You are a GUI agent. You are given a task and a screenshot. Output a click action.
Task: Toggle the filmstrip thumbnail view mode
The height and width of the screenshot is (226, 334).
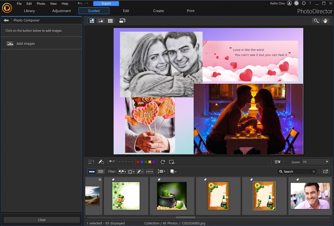pyautogui.click(x=92, y=171)
